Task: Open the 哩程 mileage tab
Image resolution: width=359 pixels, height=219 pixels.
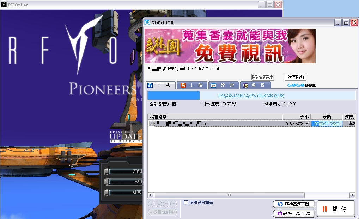Action: [255, 86]
